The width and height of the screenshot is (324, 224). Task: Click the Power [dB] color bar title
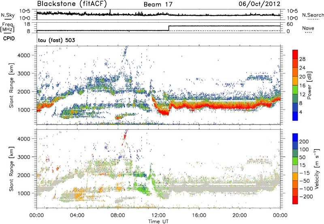[309, 85]
